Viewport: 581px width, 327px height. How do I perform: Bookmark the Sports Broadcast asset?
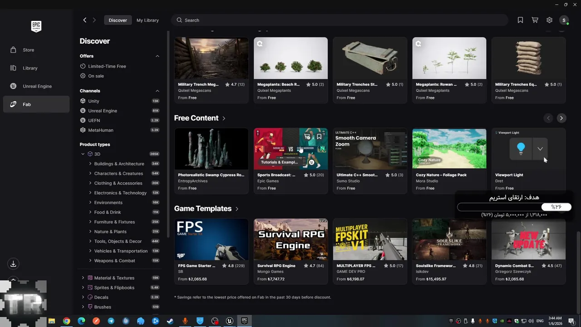pos(319,136)
